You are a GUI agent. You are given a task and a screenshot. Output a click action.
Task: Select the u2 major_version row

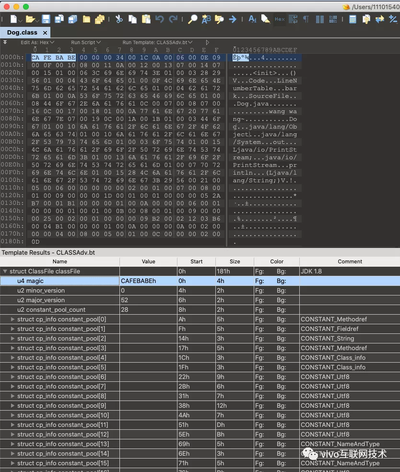(200, 300)
